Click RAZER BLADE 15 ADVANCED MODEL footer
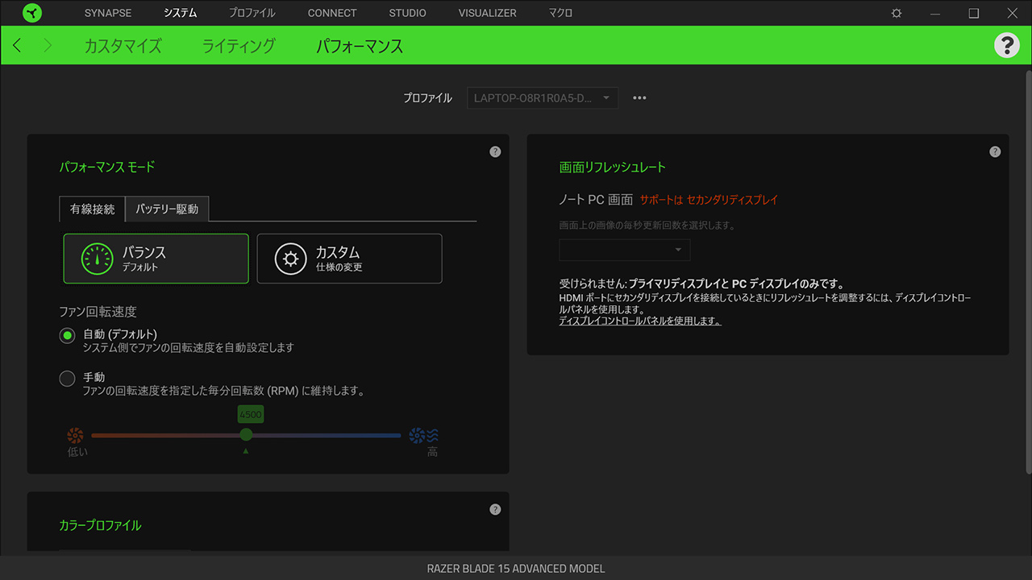Screen dimensions: 1032x580 tap(516, 568)
